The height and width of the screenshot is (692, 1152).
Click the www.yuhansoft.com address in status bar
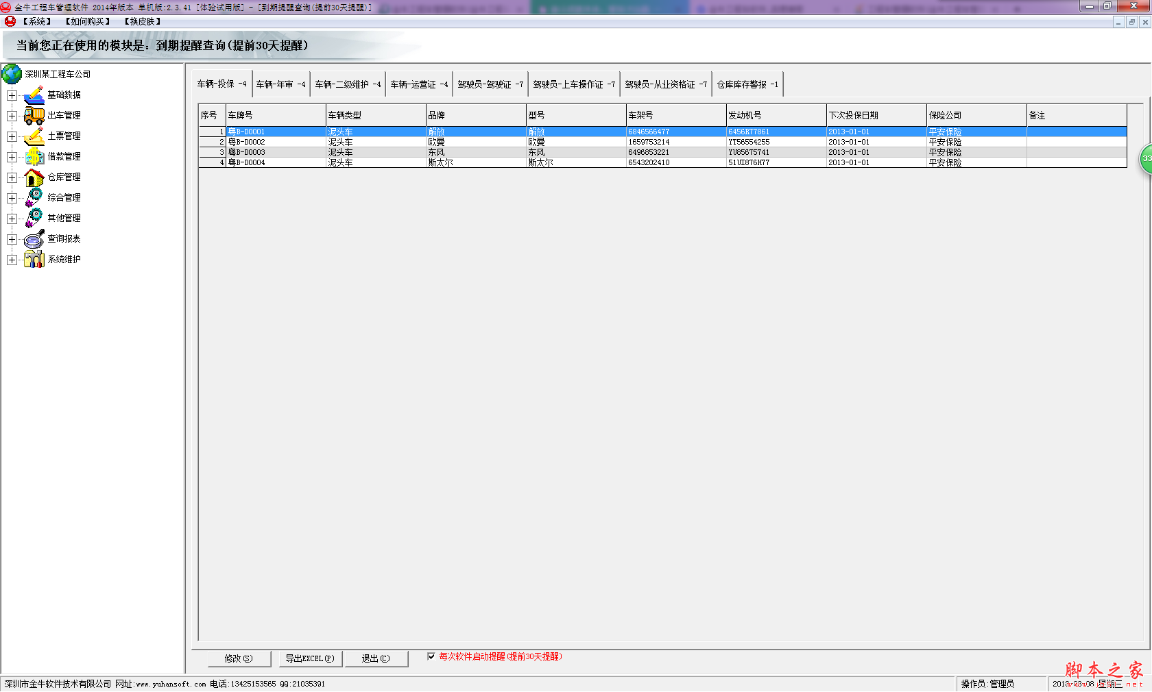pyautogui.click(x=171, y=684)
